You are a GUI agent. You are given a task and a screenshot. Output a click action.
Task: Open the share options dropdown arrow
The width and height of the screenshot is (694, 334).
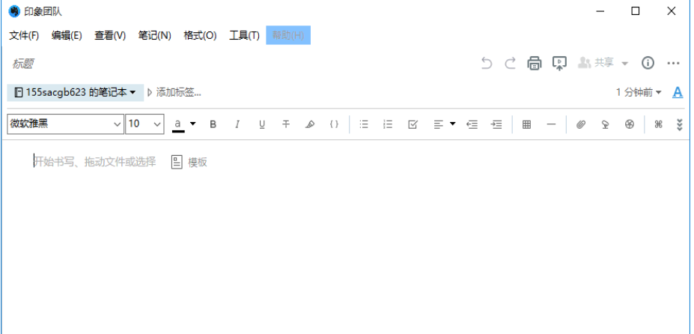[x=624, y=64]
